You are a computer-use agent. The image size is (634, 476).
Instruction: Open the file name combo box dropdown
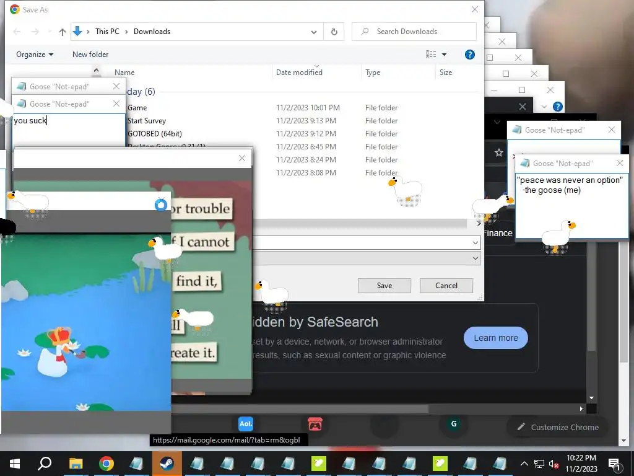click(x=475, y=243)
